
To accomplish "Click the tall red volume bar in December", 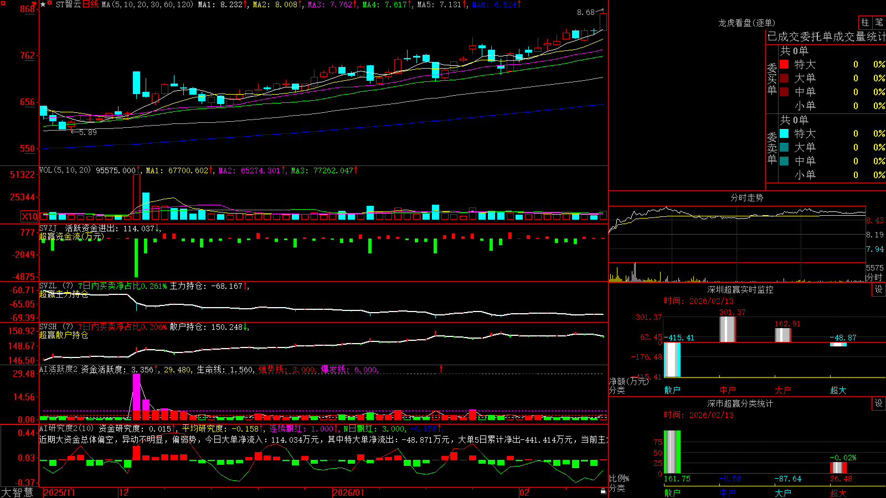I will click(136, 198).
